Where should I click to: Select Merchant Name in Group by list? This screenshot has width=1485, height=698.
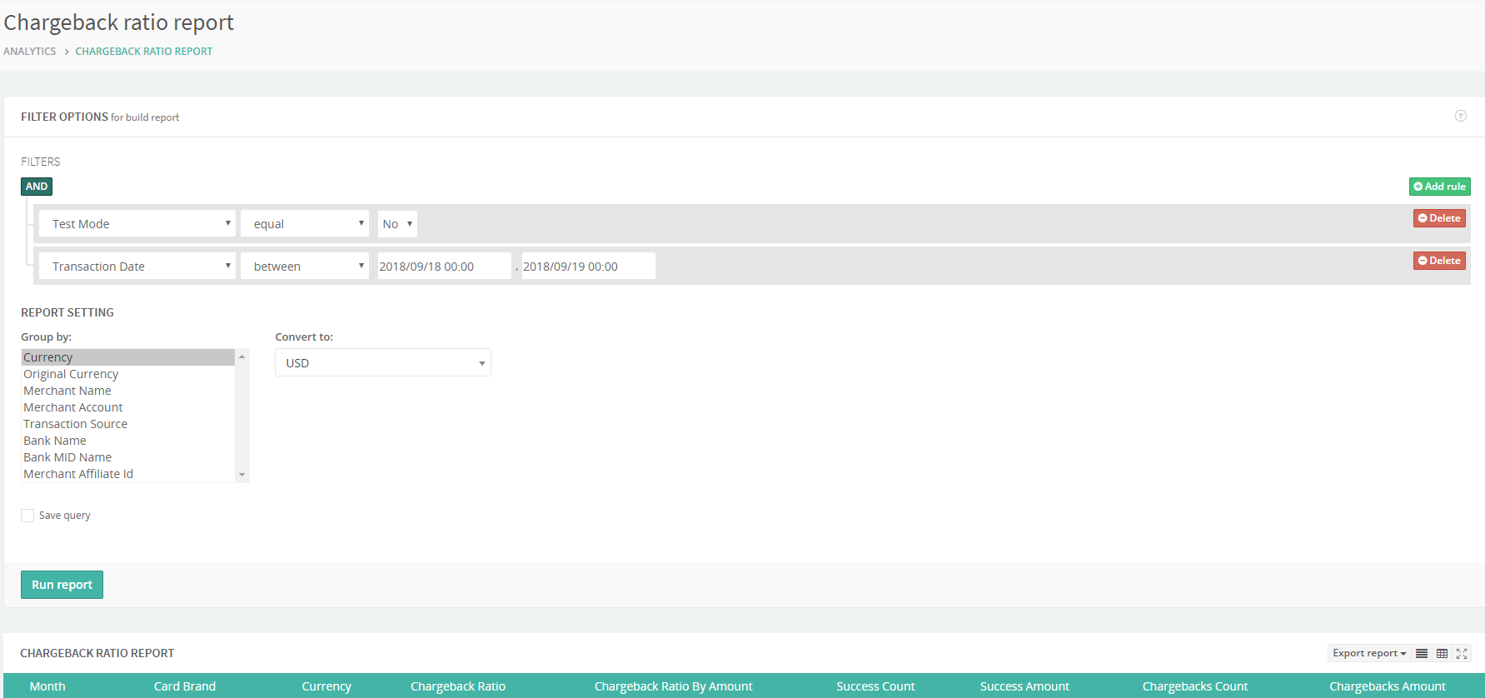[128, 391]
